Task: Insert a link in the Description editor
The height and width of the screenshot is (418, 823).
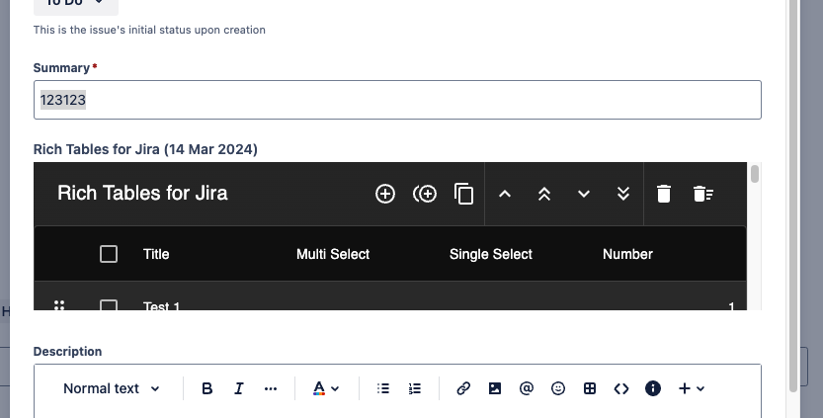Action: [x=463, y=388]
